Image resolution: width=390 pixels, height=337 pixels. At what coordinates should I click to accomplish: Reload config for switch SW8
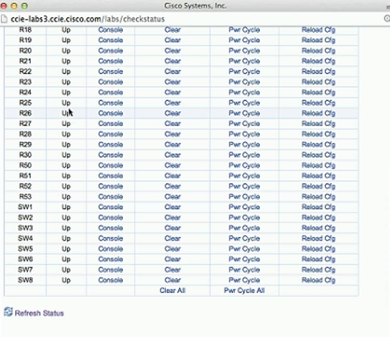click(318, 280)
